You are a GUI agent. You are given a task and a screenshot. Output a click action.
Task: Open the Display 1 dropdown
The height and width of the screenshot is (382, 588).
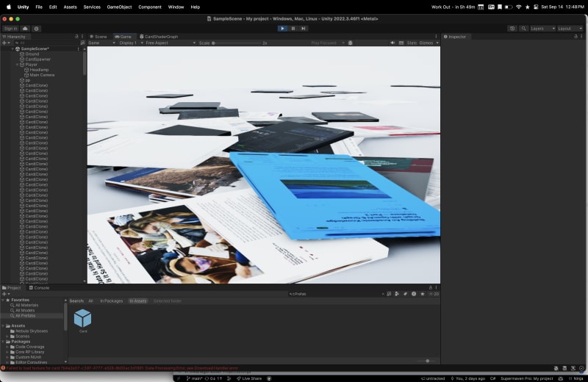pyautogui.click(x=131, y=43)
